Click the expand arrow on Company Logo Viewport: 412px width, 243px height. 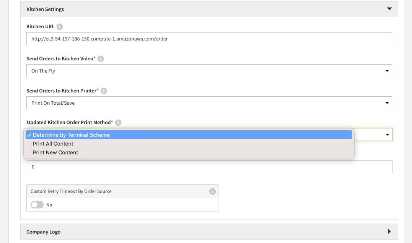pyautogui.click(x=389, y=231)
